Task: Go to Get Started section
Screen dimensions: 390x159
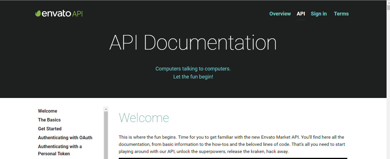Action: (50, 129)
